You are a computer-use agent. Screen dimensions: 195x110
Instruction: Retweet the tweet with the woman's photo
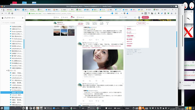pyautogui.click(x=90, y=81)
